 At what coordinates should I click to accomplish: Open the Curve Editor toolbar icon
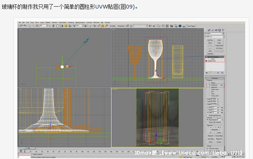163,26
